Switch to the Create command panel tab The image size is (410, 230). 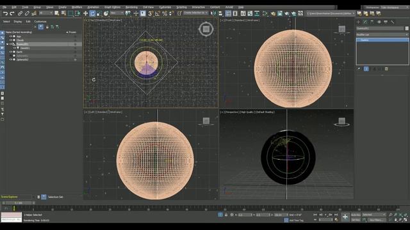click(x=359, y=22)
